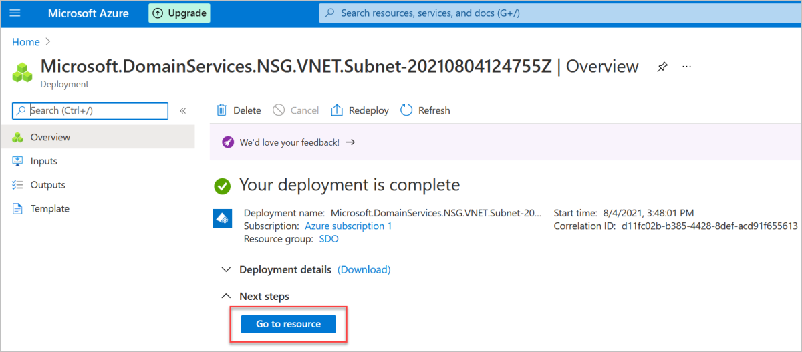Collapse the sidebar with double chevron
Viewport: 802px width, 352px height.
tap(182, 111)
